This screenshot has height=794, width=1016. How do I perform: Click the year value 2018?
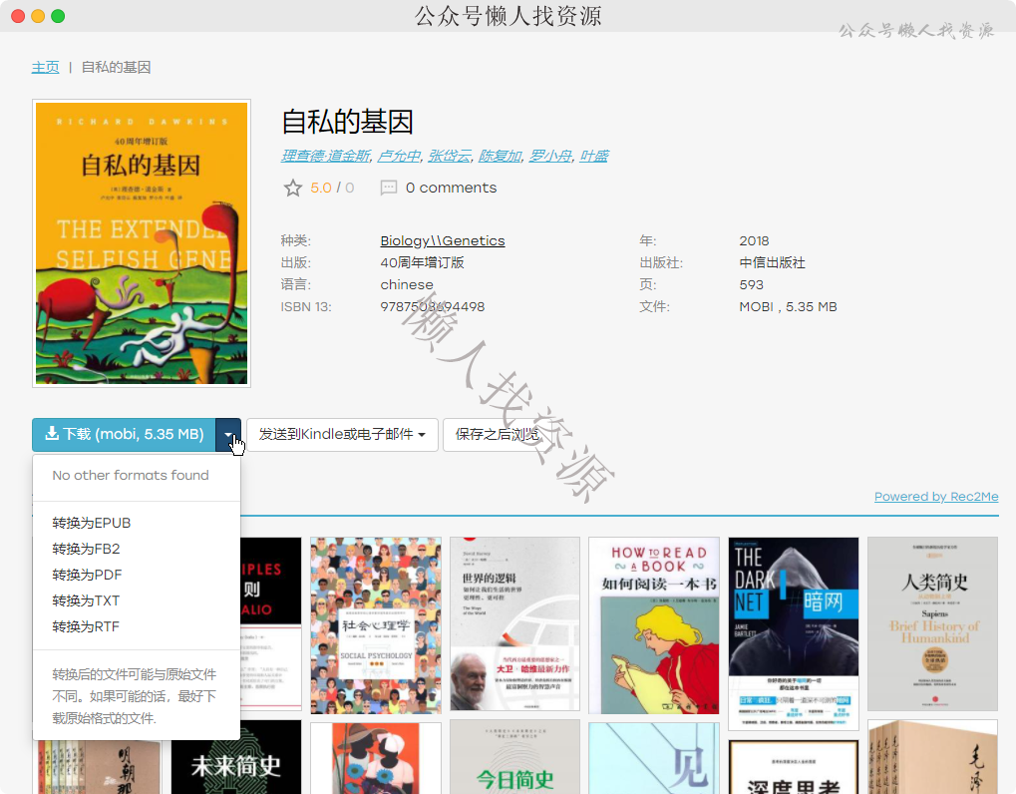(754, 241)
